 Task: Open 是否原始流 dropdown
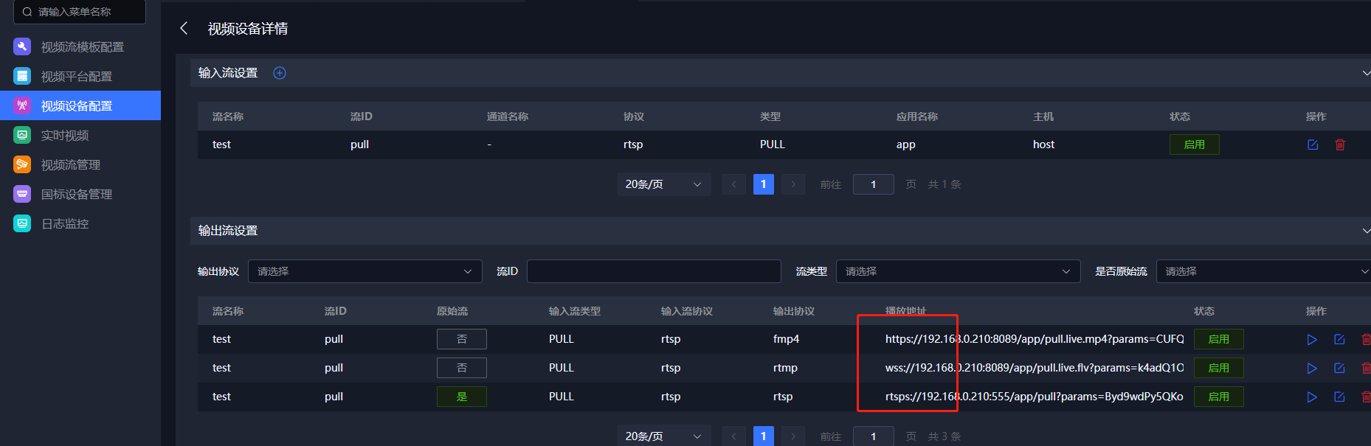[x=1263, y=271]
